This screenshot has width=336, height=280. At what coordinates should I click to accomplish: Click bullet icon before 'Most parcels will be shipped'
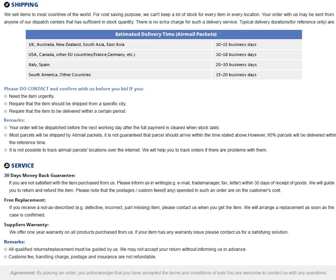point(6,135)
